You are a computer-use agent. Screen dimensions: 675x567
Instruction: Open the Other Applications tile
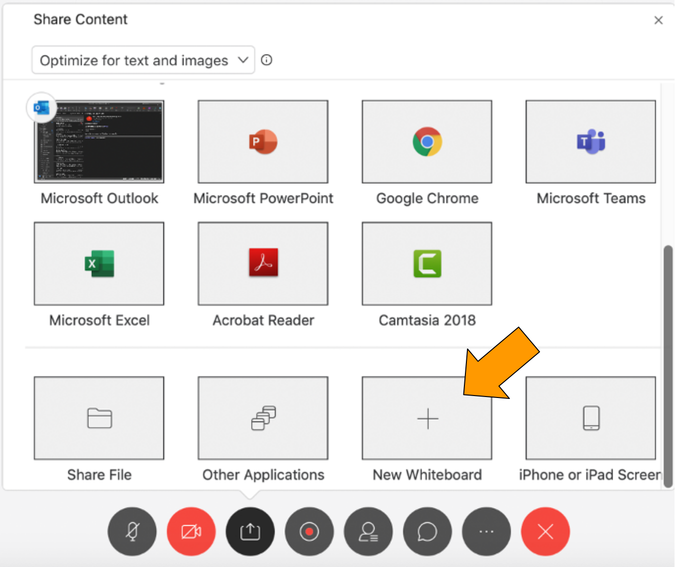pyautogui.click(x=263, y=418)
